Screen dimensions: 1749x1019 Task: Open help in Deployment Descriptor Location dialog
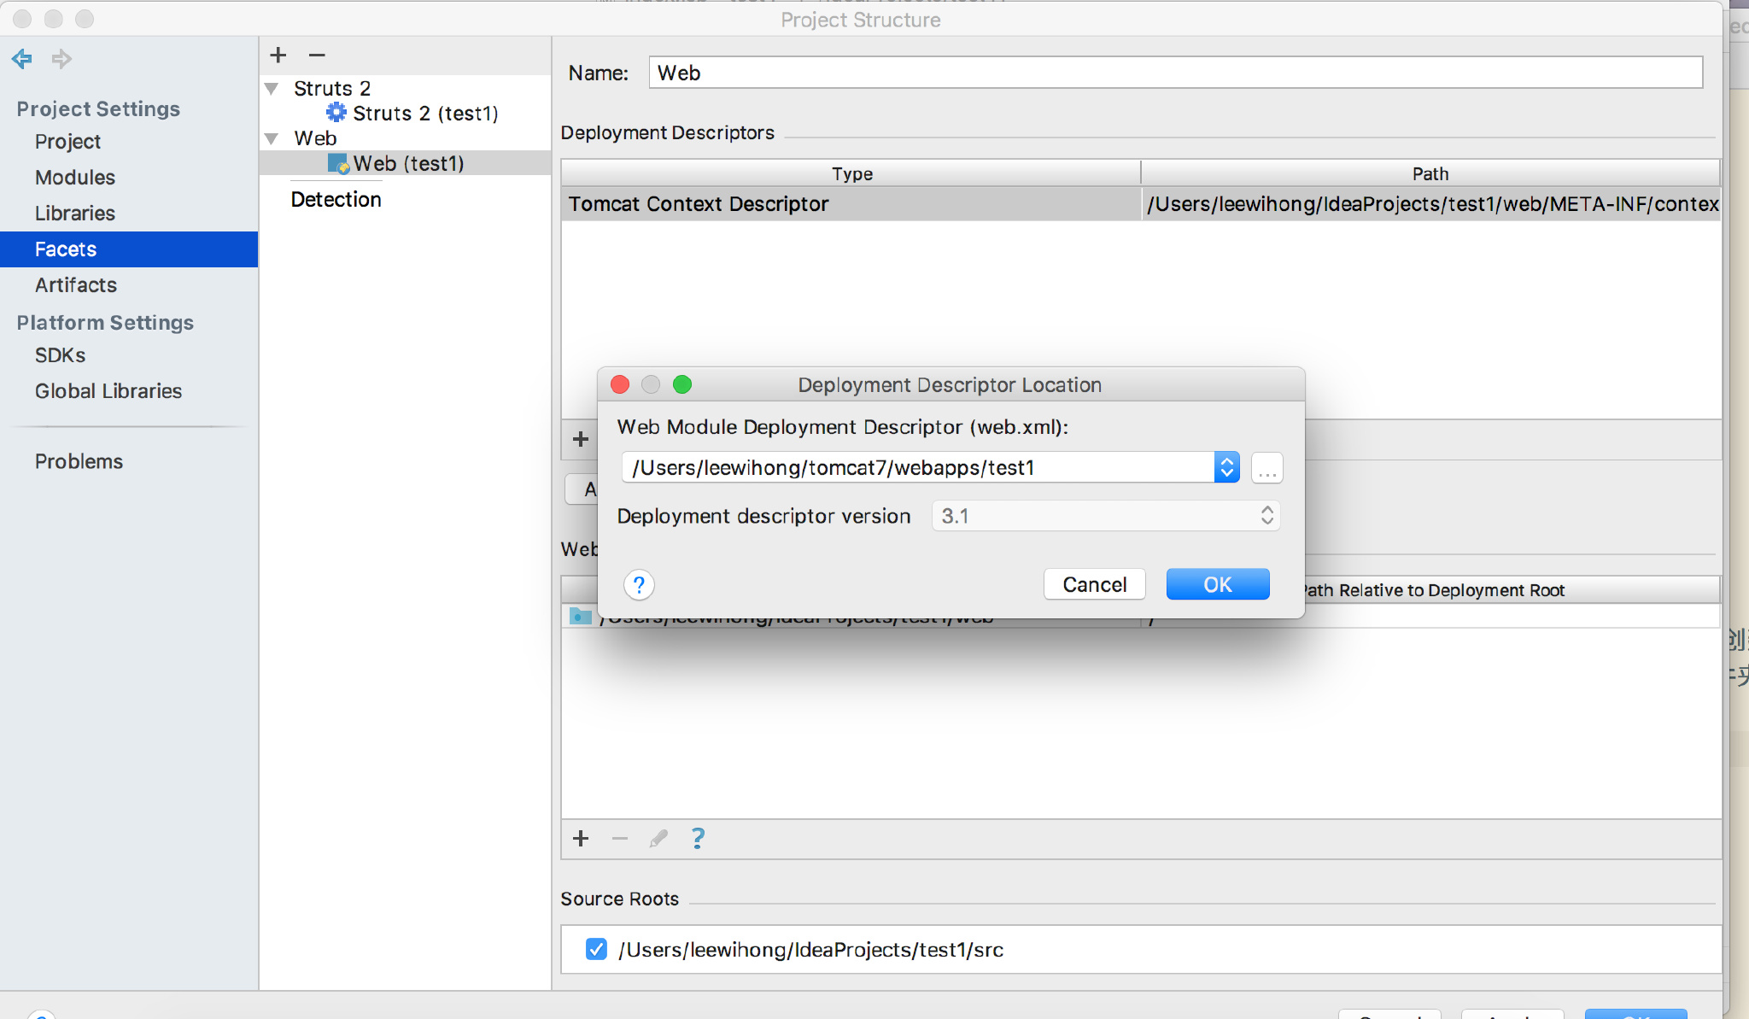coord(639,585)
